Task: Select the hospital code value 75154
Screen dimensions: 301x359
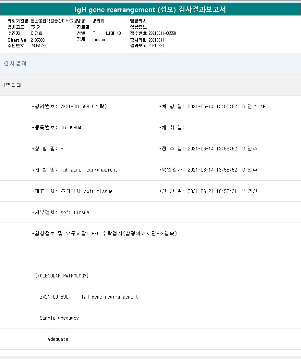Action: [36, 27]
